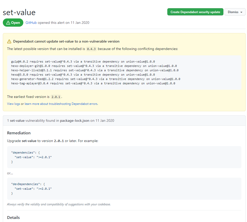Click the hexo-generator-feed@1.2.2 dependency line
This screenshot has height=222, width=247.
(96, 79)
